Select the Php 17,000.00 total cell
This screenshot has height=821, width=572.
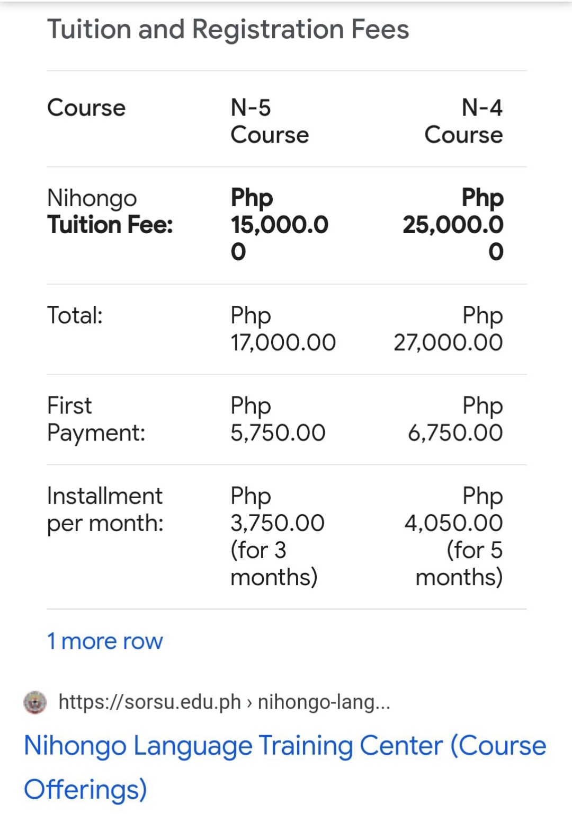(x=283, y=329)
